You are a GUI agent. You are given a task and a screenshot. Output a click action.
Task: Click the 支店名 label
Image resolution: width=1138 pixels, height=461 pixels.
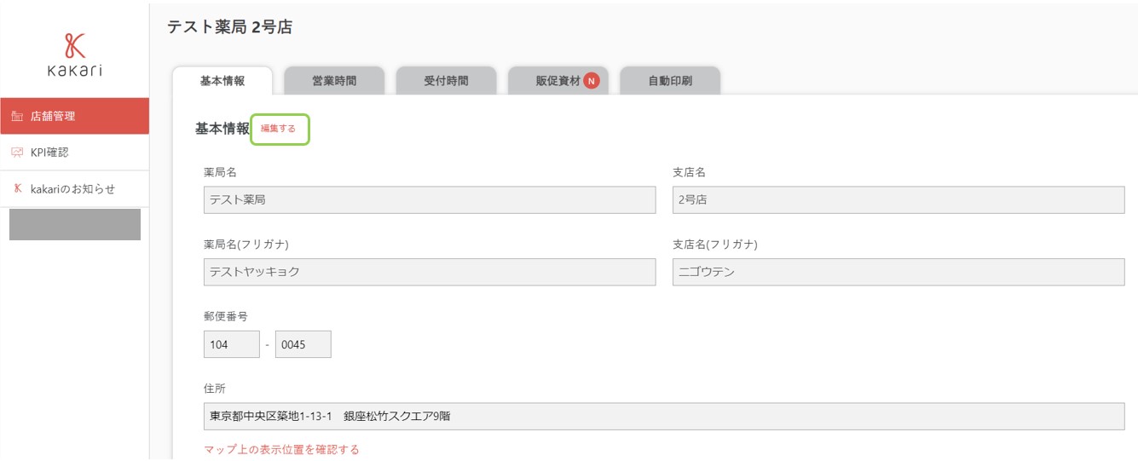[x=689, y=172]
